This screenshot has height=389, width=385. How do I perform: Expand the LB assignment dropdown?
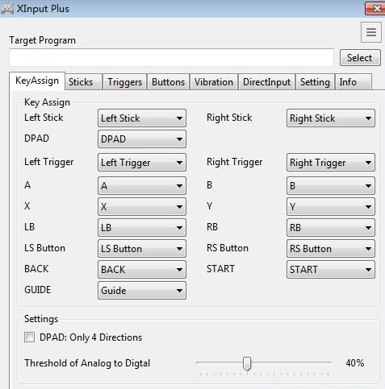pos(142,227)
